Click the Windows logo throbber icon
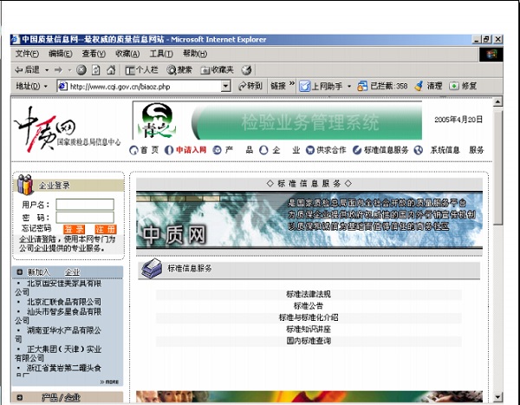 point(491,55)
